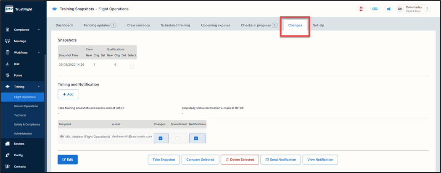Expand the Compliance sidebar menu
This screenshot has height=173, width=441.
(39, 30)
